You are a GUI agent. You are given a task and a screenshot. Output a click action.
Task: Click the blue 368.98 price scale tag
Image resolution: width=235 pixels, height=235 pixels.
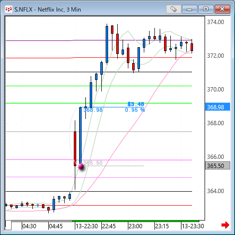218,107
